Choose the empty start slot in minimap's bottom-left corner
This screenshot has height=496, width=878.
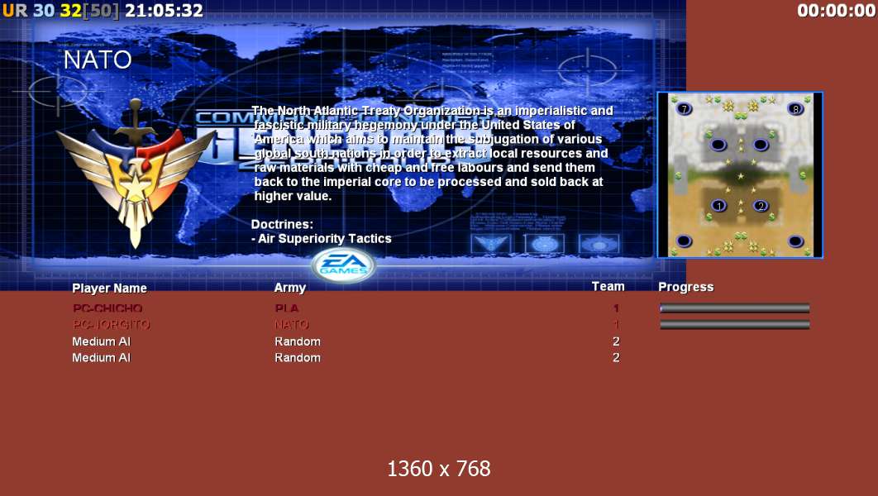684,241
